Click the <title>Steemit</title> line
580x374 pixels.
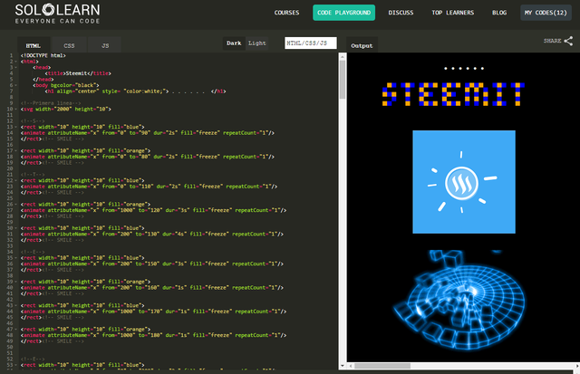tap(78, 73)
